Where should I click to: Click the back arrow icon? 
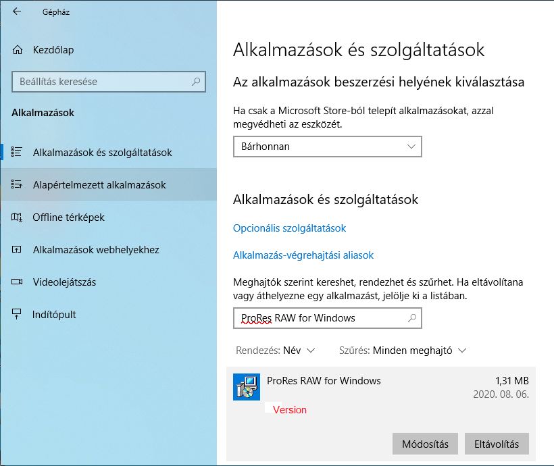[x=16, y=11]
